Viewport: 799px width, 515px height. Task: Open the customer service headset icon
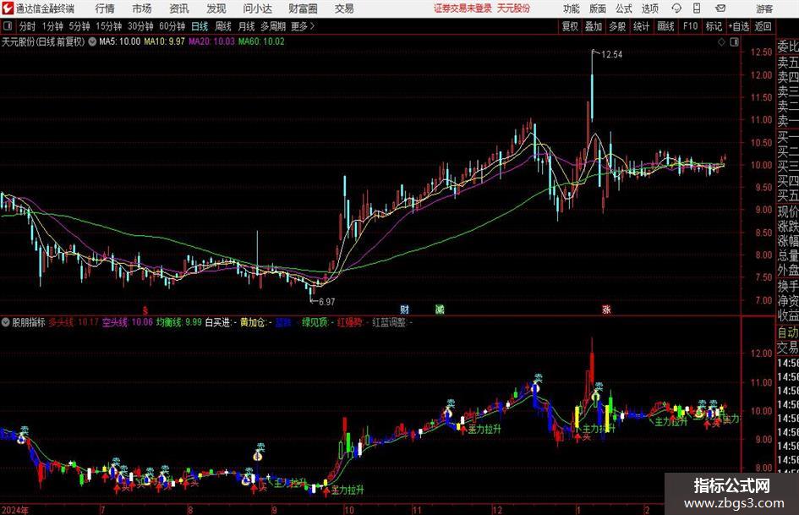tap(676, 8)
